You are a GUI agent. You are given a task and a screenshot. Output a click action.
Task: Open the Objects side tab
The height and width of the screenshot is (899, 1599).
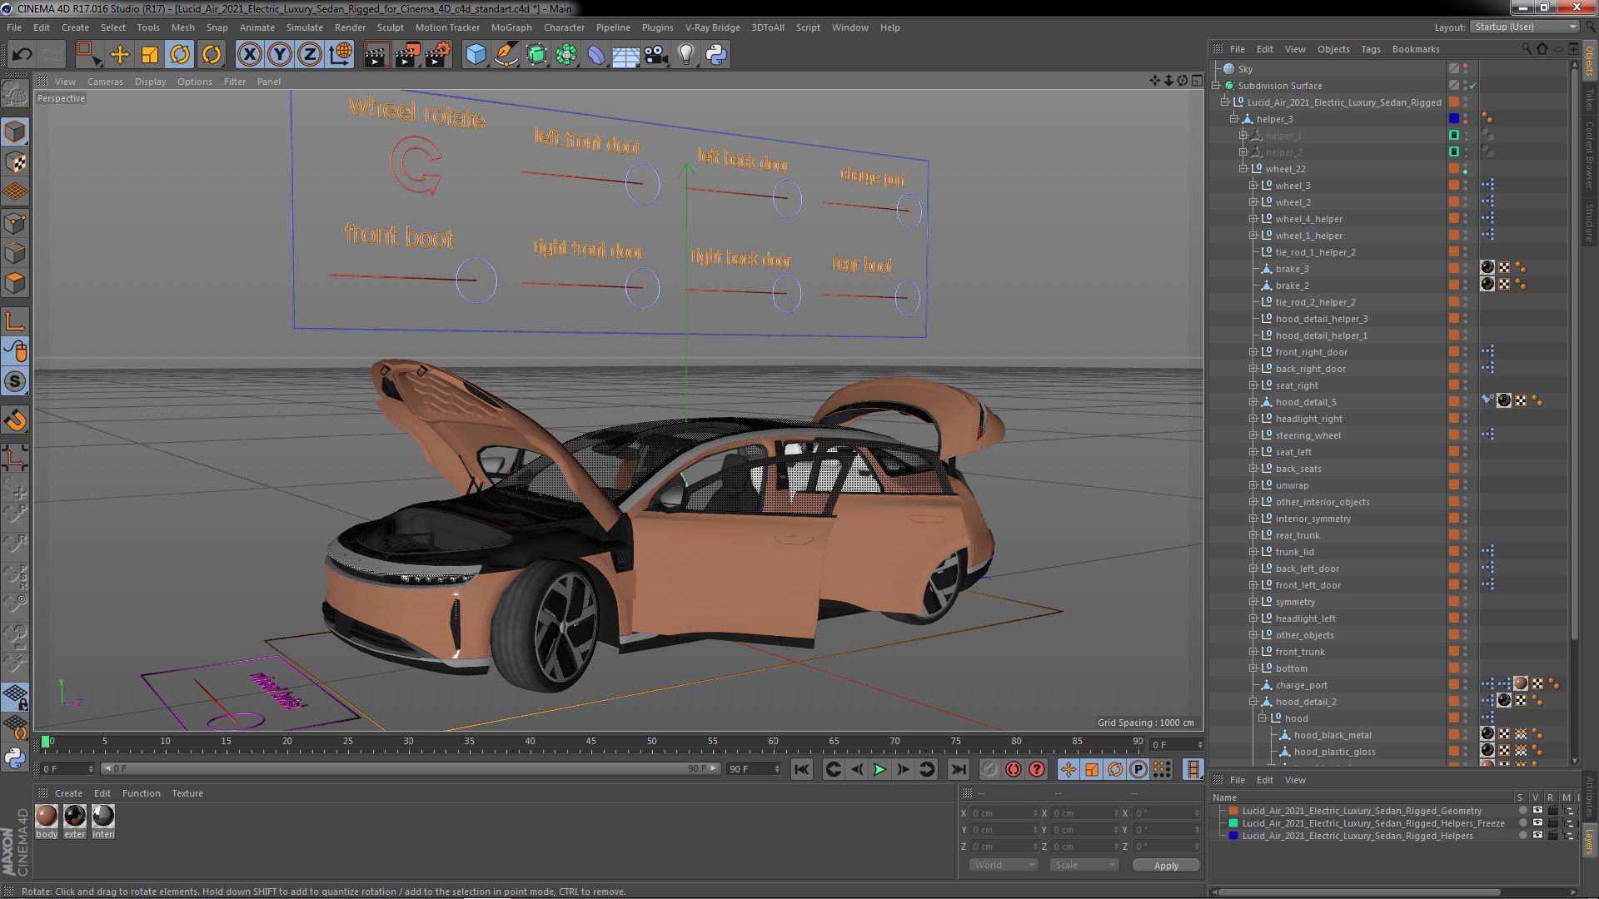coord(1589,62)
